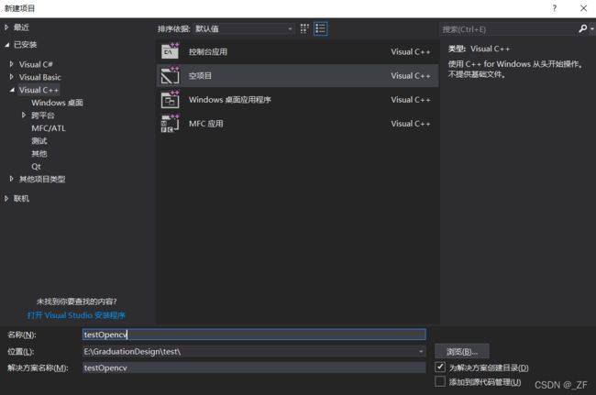596x395 pixels.
Task: Collapse the Visual C++ node
Action: pos(12,90)
